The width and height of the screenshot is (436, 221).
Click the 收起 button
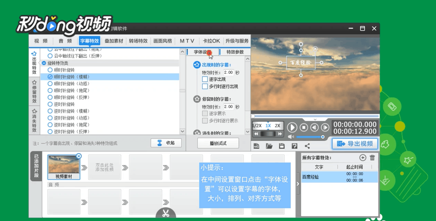click(166, 143)
